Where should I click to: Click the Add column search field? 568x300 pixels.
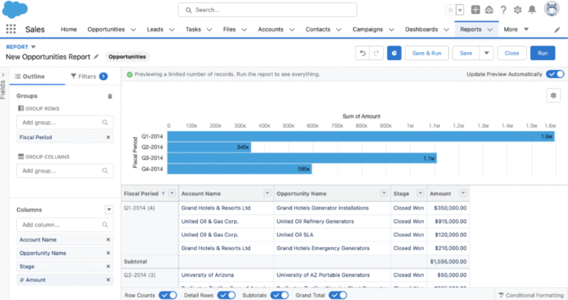[65, 225]
